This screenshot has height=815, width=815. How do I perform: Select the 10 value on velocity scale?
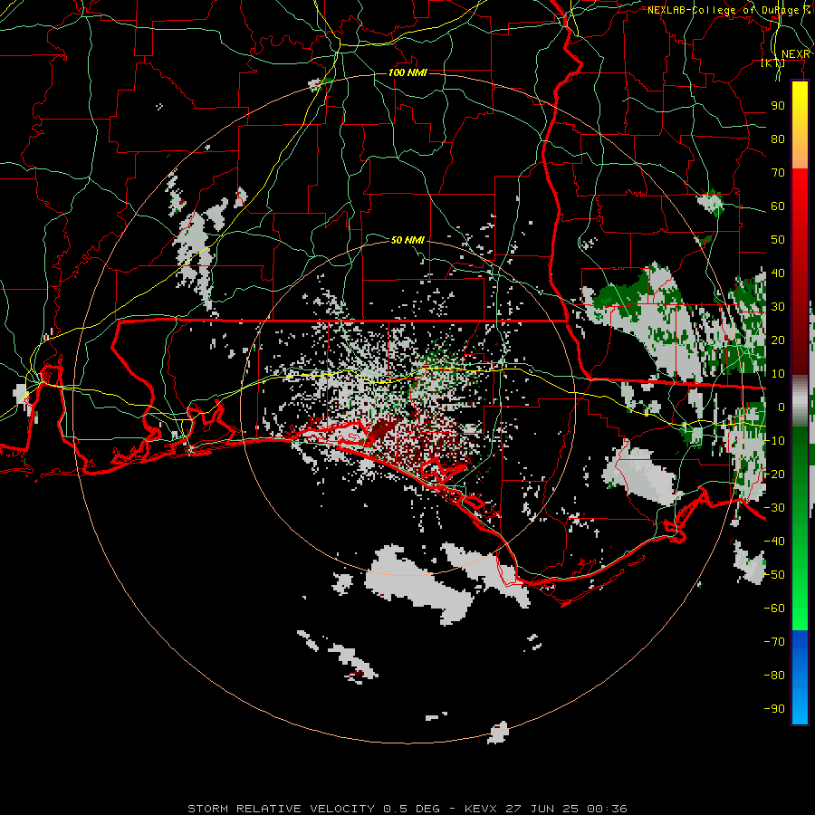[778, 374]
